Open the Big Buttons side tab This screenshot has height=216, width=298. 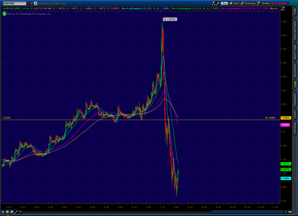click(x=295, y=70)
